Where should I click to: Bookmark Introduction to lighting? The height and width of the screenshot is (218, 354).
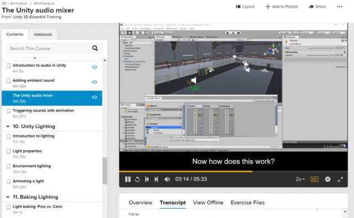click(x=9, y=136)
